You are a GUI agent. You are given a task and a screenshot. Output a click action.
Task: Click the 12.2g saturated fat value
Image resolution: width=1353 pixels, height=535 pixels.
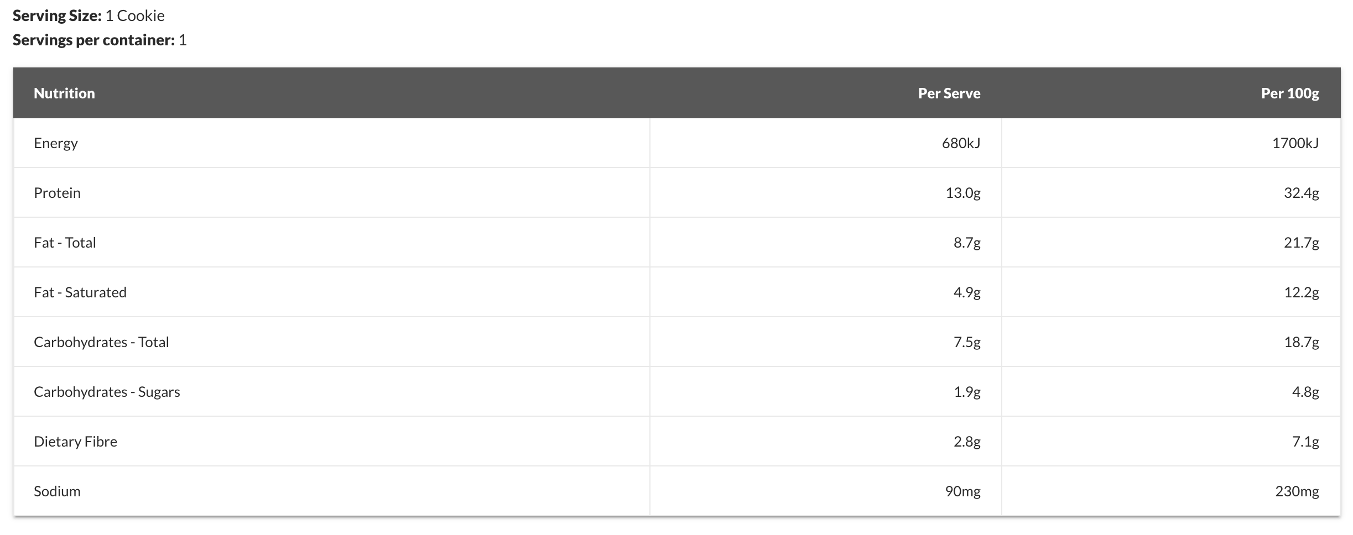pos(1302,292)
